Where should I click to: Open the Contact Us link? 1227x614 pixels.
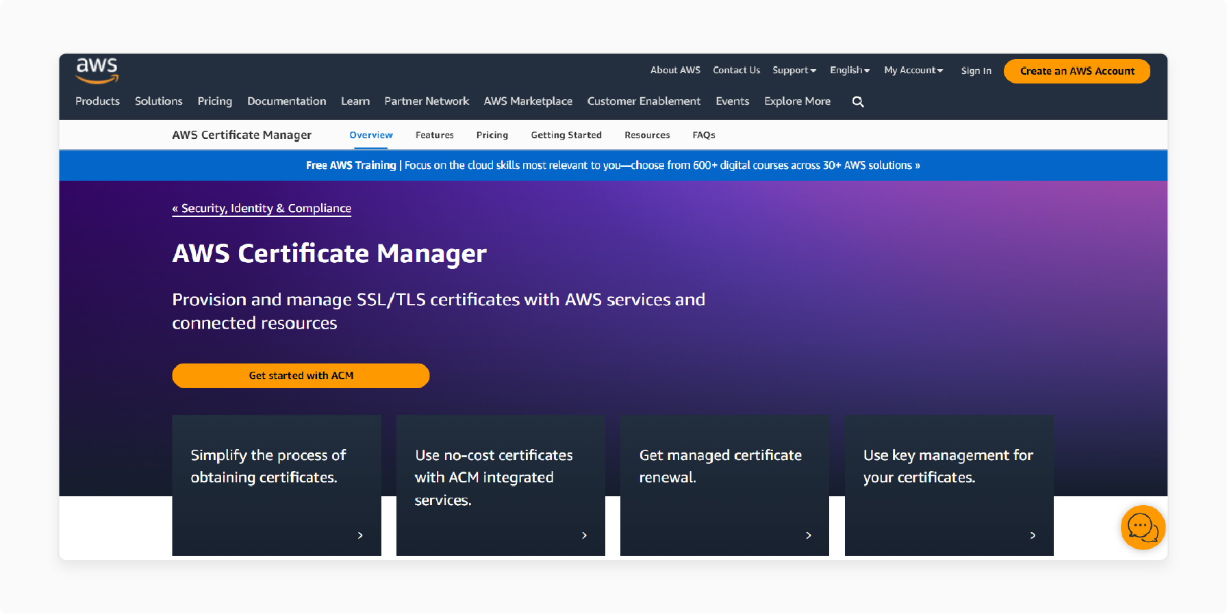point(736,71)
